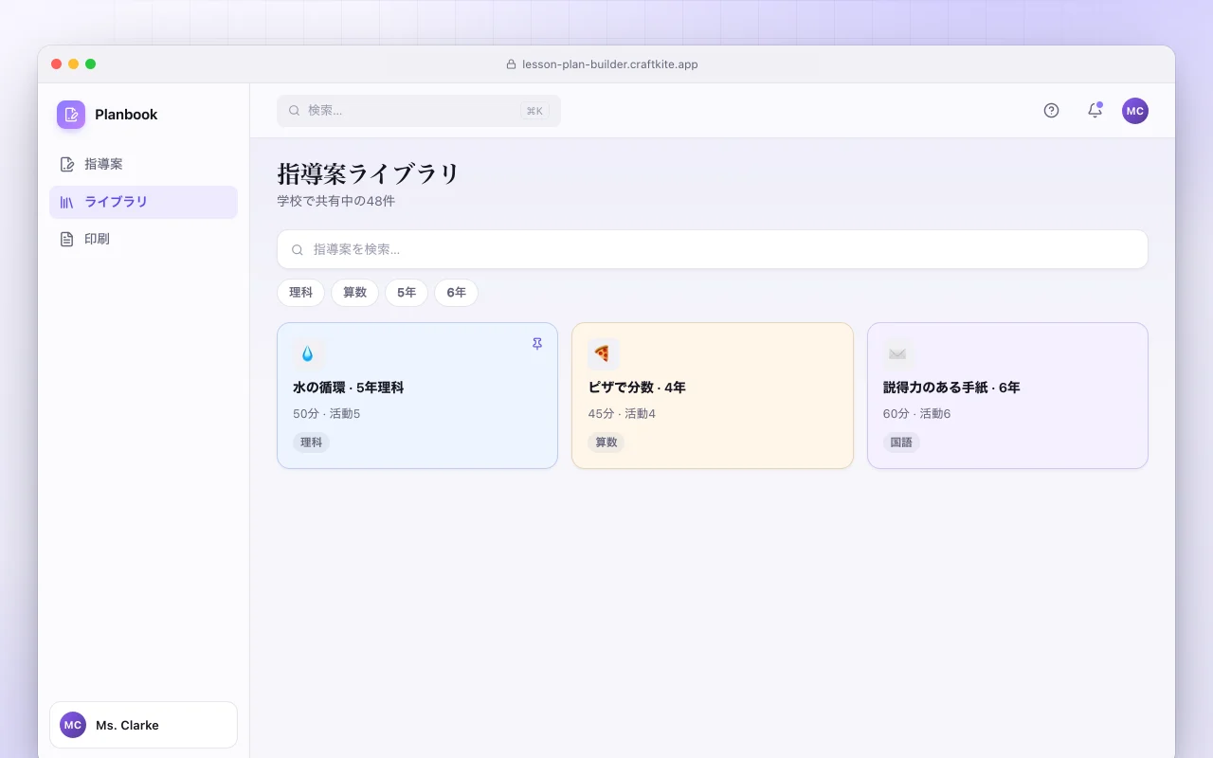
Task: Click the browser address bar URL
Action: coord(610,64)
